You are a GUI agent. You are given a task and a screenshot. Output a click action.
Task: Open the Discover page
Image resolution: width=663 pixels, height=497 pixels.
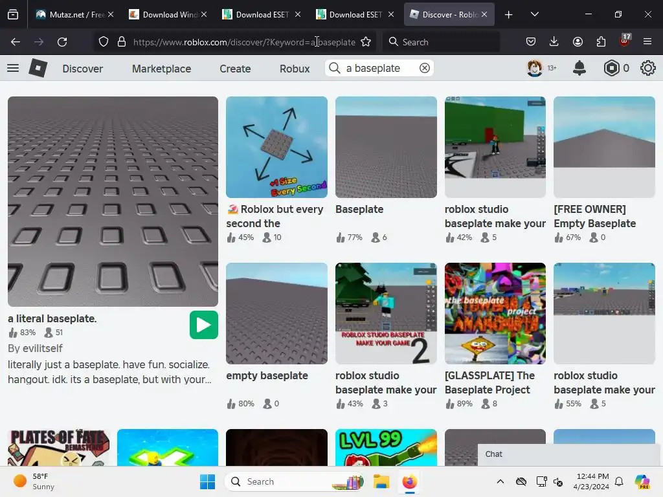[x=82, y=69]
